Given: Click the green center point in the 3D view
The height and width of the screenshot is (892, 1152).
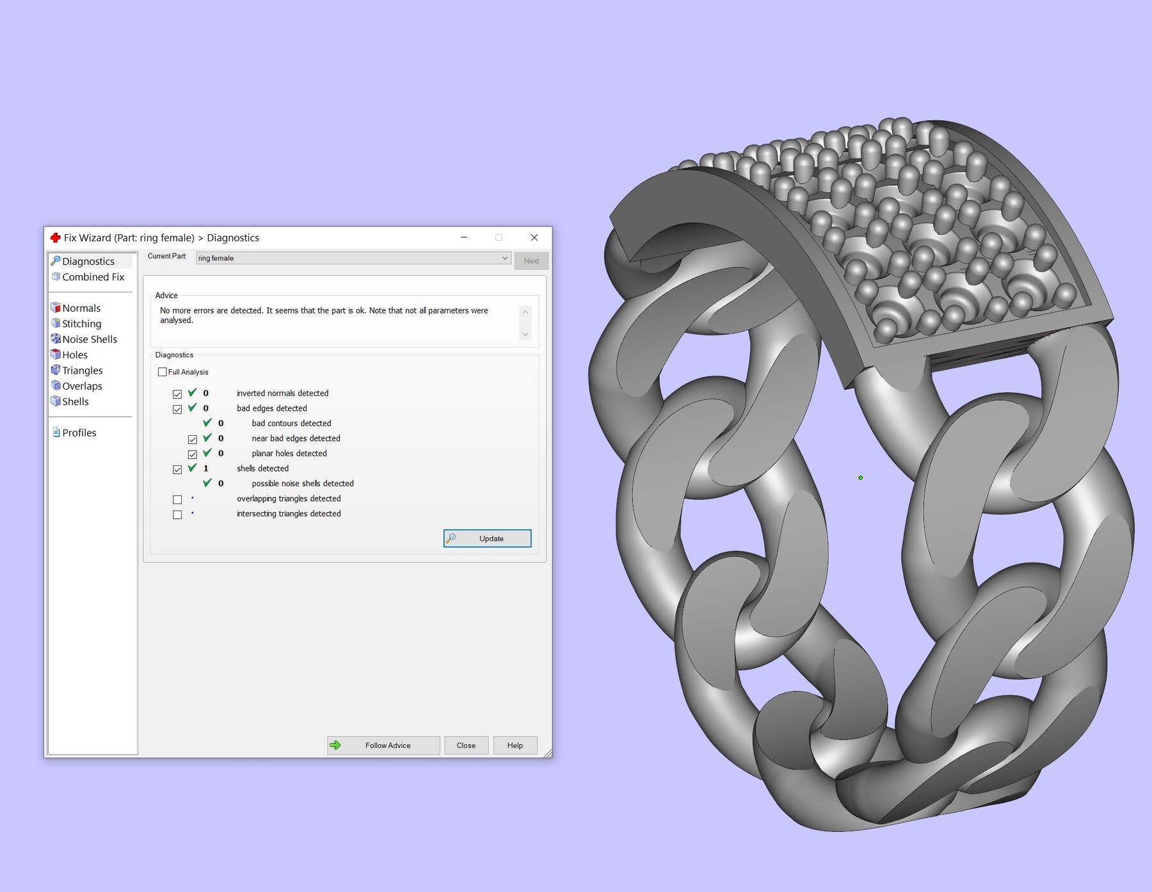Looking at the screenshot, I should (861, 477).
